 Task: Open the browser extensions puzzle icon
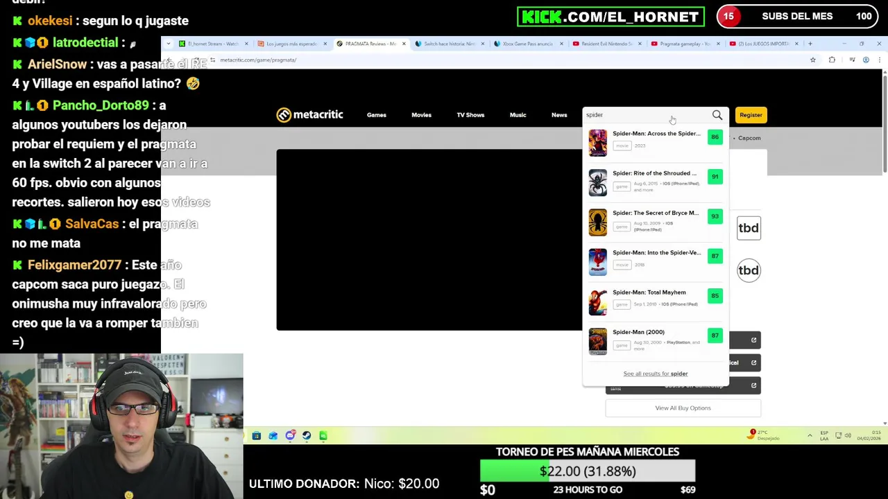[832, 60]
